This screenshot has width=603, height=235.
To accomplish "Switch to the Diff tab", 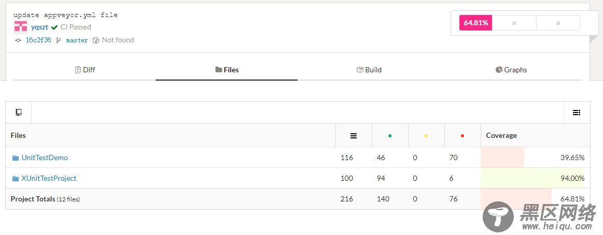I will tap(85, 70).
